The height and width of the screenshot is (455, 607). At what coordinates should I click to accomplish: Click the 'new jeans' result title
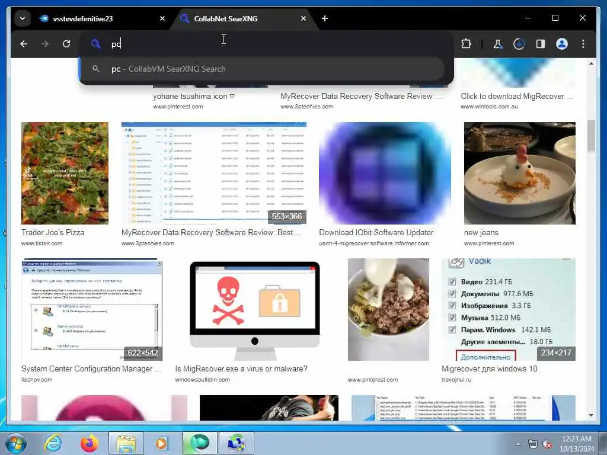pos(481,232)
